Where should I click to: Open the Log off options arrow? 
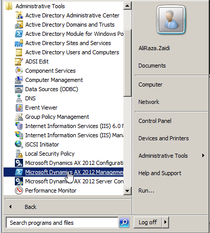[x=165, y=222]
